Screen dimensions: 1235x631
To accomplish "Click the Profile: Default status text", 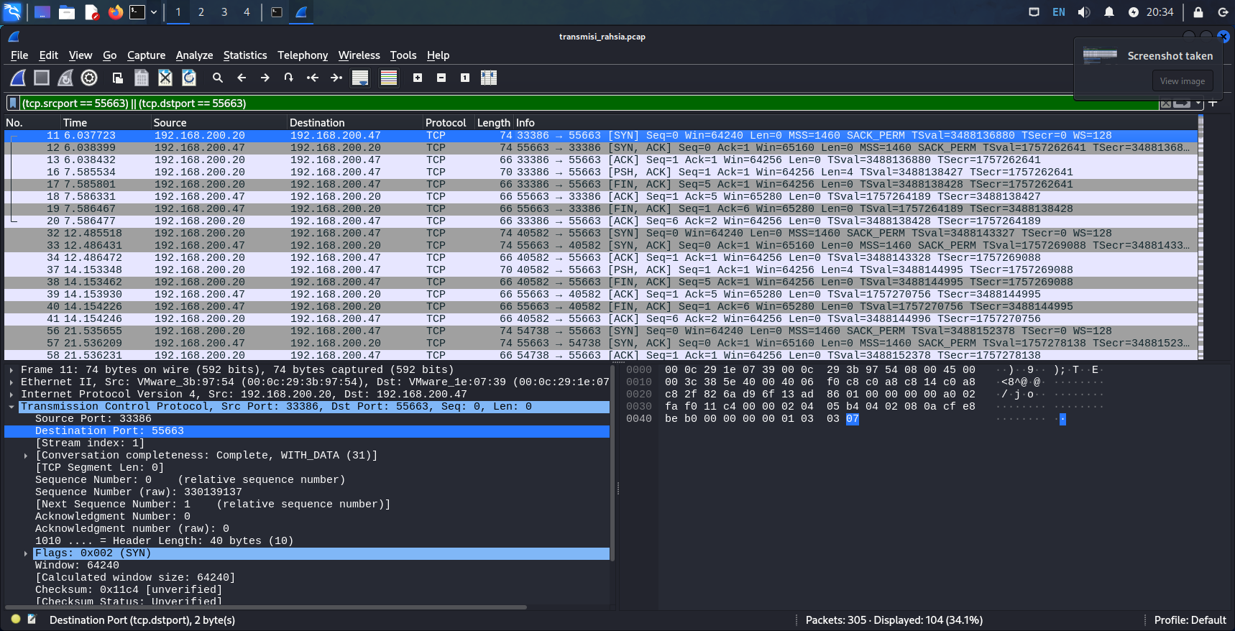I will click(x=1190, y=620).
